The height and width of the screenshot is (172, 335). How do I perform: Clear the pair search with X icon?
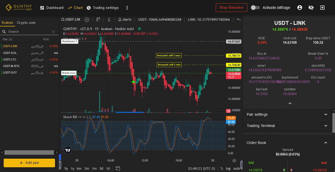point(53,32)
